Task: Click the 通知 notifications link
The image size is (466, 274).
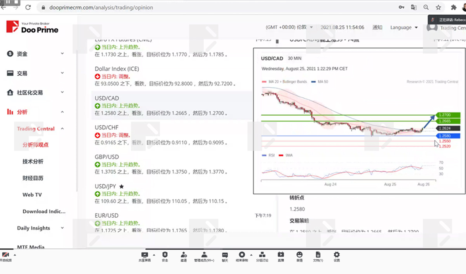Action: point(377,28)
